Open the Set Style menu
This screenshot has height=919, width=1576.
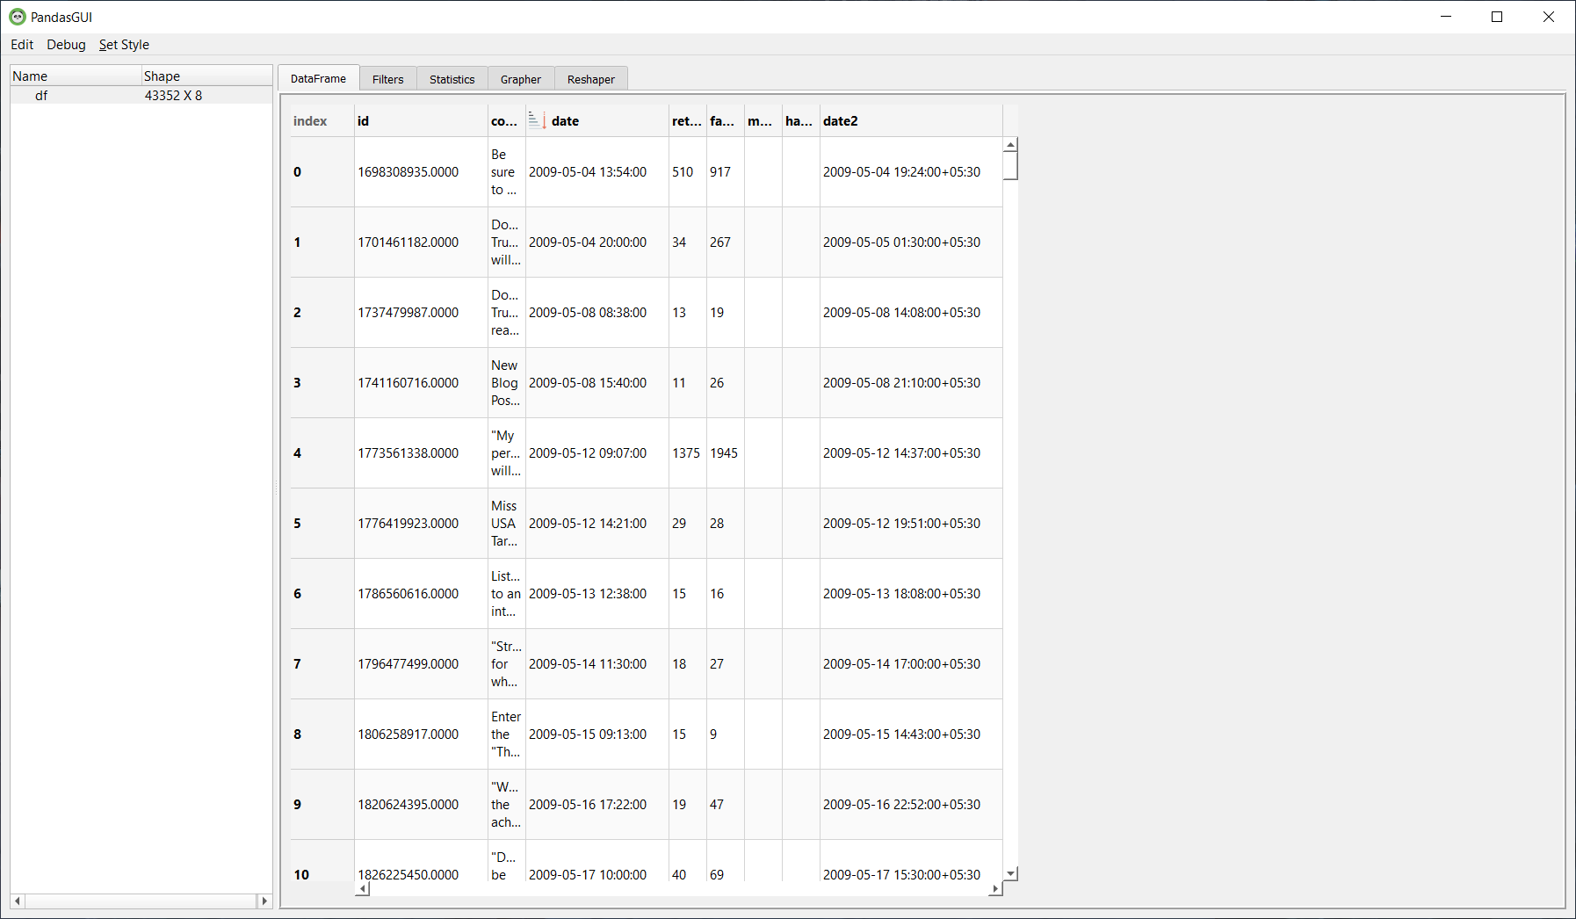(x=124, y=44)
